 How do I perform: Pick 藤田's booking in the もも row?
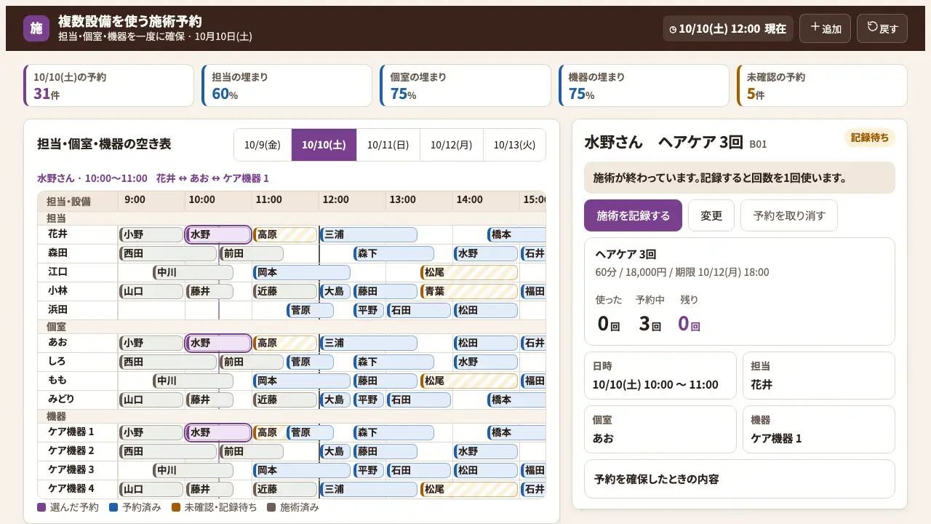click(385, 381)
